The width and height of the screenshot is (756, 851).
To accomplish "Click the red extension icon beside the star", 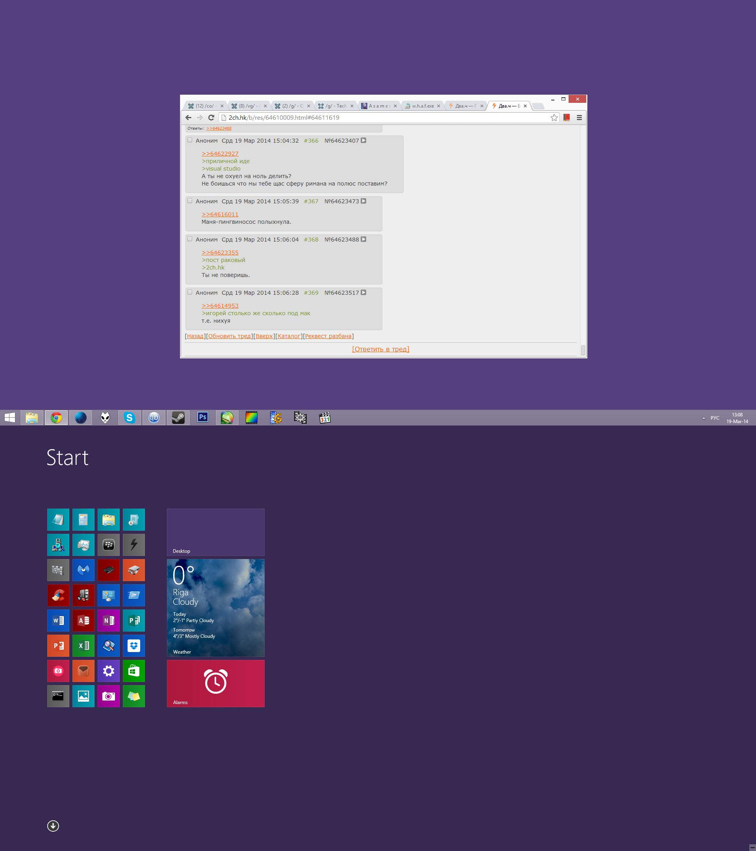I will 566,118.
